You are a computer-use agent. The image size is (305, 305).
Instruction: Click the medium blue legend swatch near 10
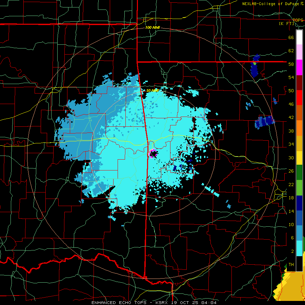click(299, 218)
